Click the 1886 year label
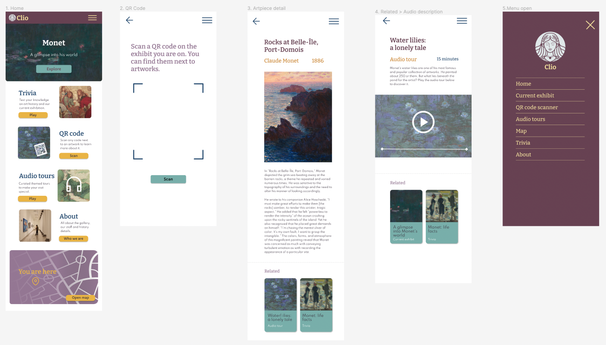The width and height of the screenshot is (606, 345). click(x=318, y=61)
